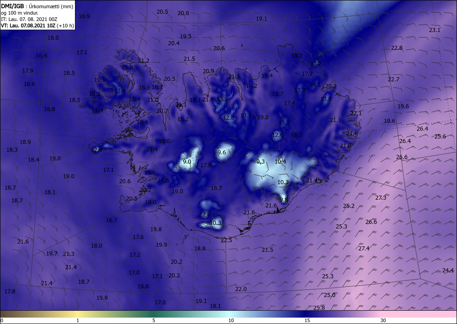Click the map value 15.3
Image resolution: width=457 pixels, height=324 pixels.
point(296,135)
